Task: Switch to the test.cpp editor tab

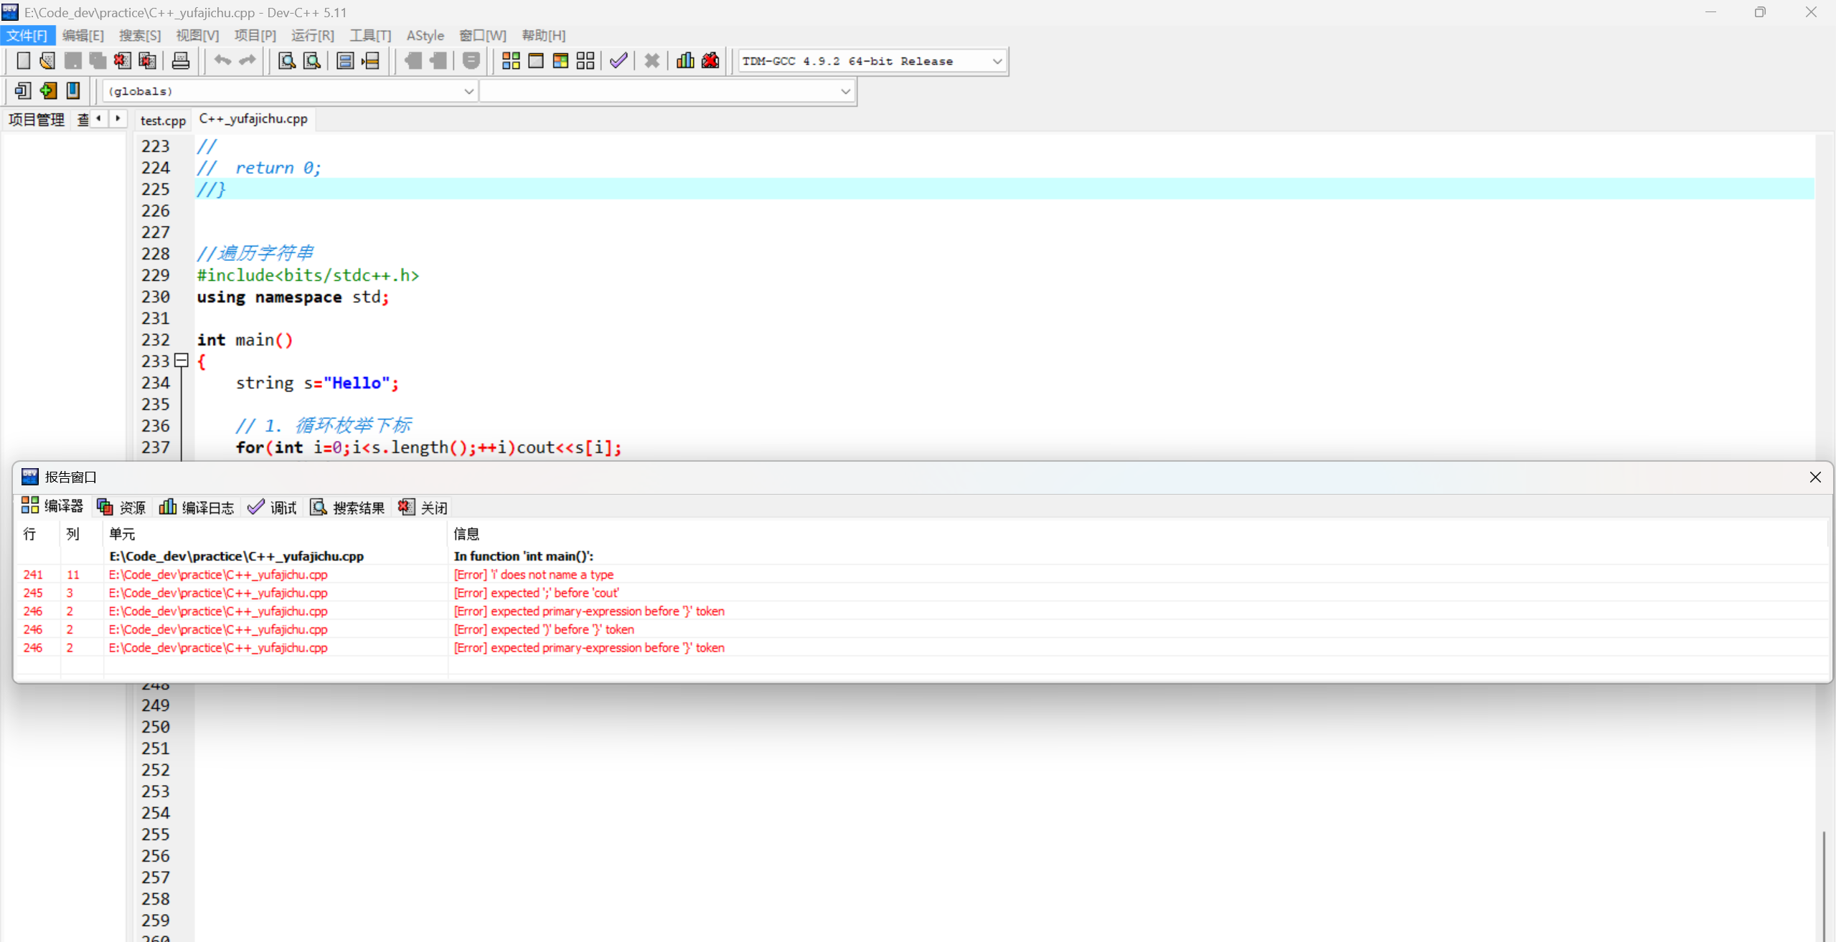Action: 163,120
